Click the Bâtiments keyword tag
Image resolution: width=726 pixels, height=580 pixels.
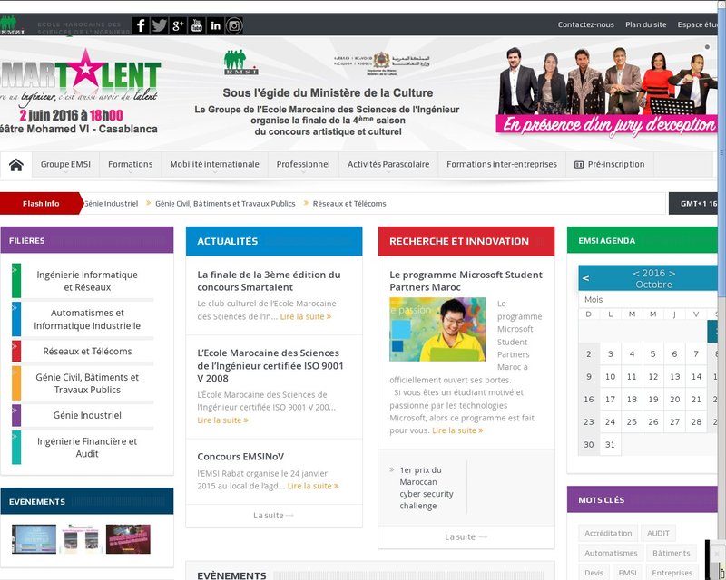672,553
